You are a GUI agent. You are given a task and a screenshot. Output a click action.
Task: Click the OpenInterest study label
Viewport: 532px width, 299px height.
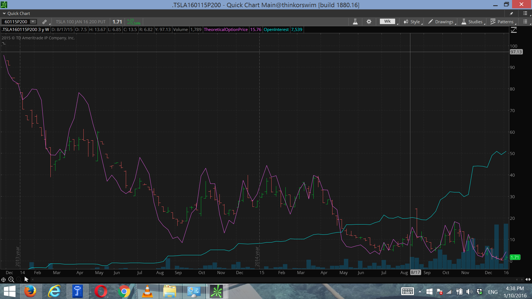click(276, 29)
